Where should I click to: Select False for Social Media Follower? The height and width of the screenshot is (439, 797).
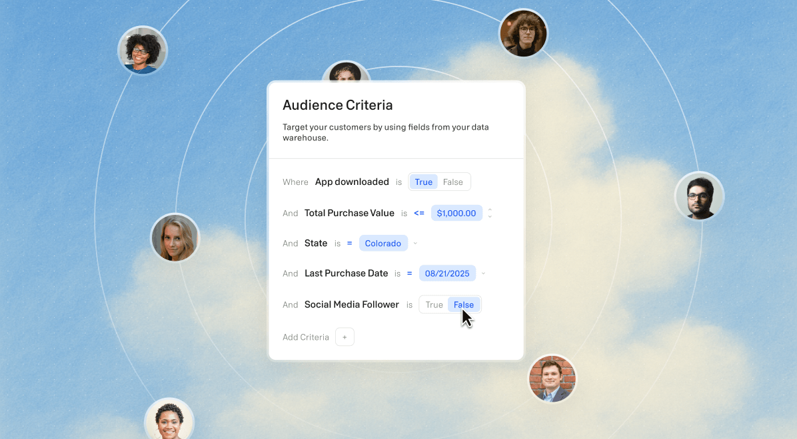click(x=464, y=305)
